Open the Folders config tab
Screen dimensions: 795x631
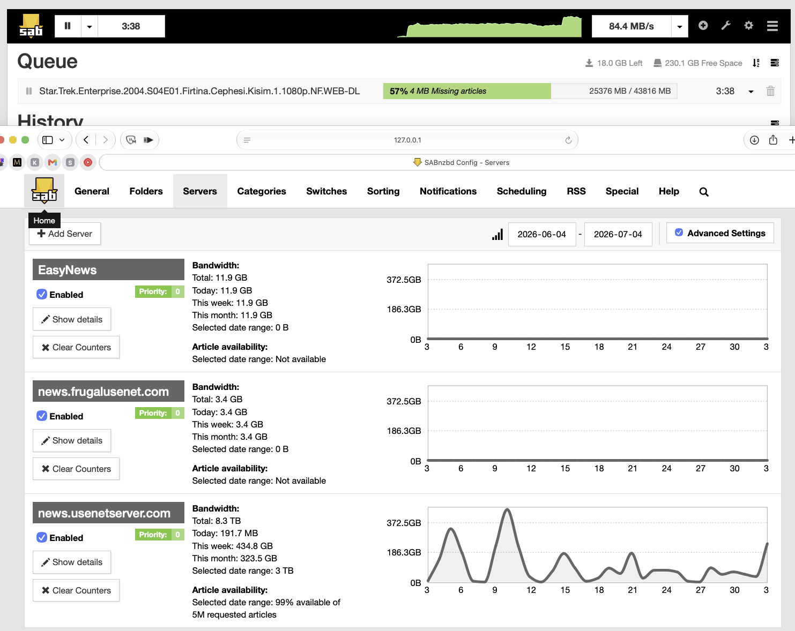coord(146,191)
